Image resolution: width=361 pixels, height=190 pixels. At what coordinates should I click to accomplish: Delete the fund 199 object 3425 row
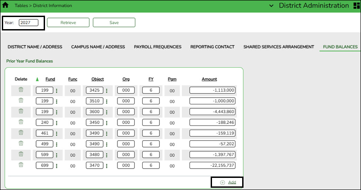[x=21, y=90]
